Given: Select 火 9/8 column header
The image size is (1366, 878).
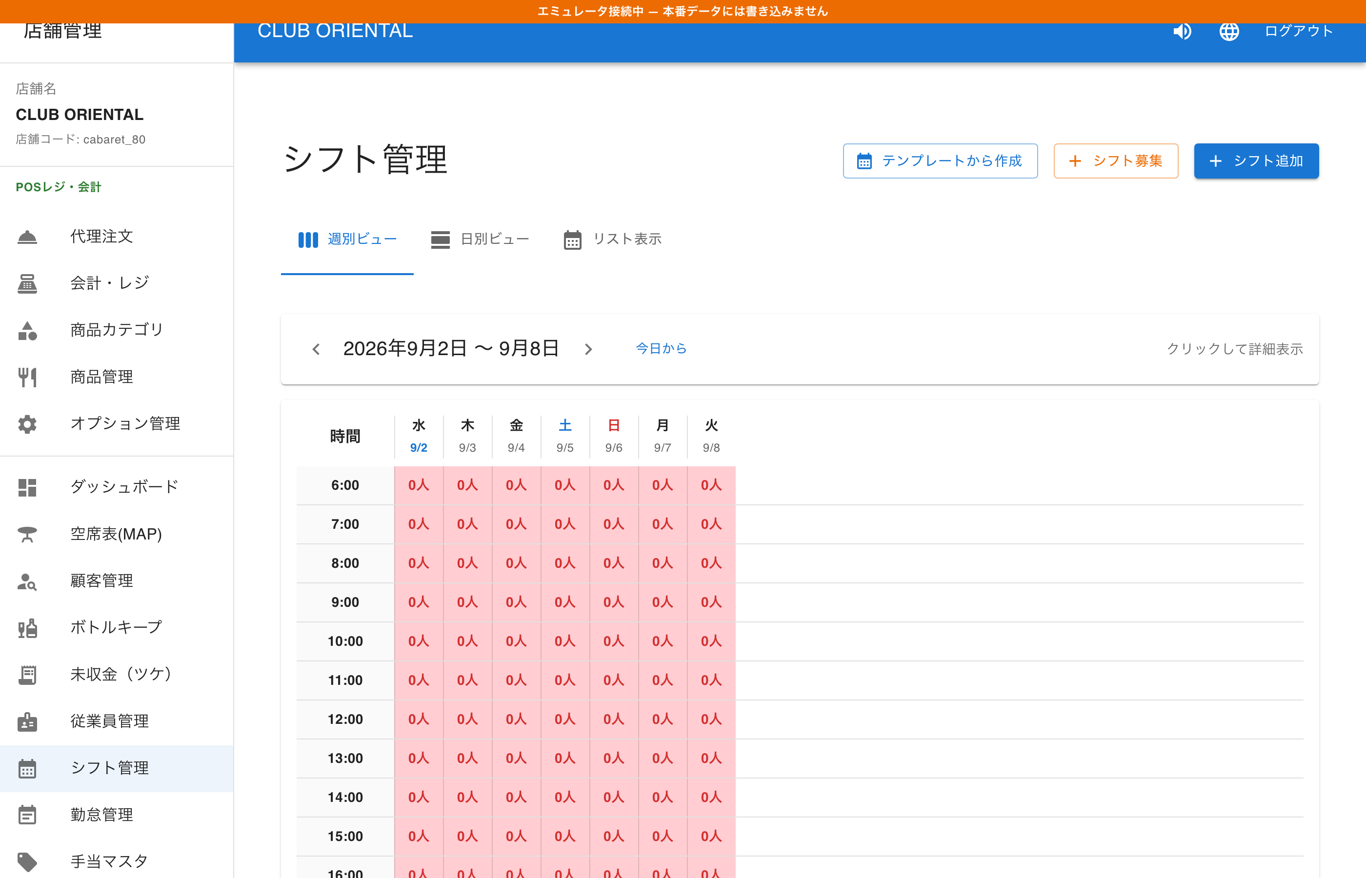Looking at the screenshot, I should (x=711, y=436).
